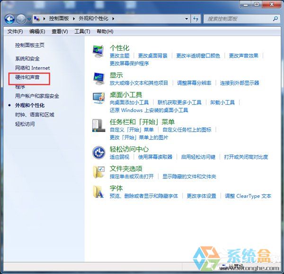284x274 pixels.
Task: Open 系统和安全 category in sidebar
Action: pyautogui.click(x=27, y=59)
